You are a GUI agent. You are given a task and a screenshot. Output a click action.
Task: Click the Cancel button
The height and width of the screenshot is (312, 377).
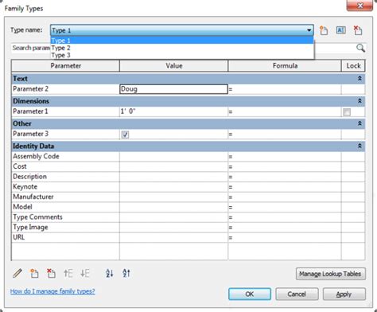(297, 294)
